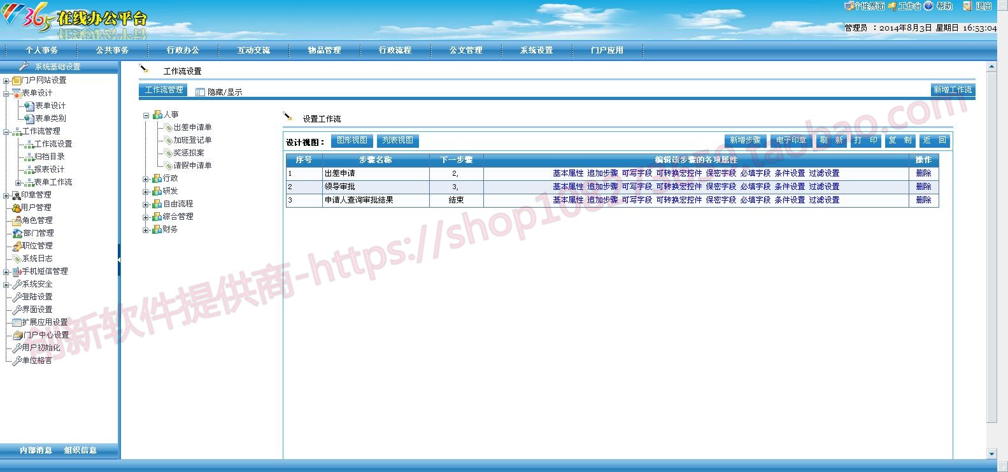Select 请假申请单 in the workflow tree
1008x472 pixels.
coord(192,166)
